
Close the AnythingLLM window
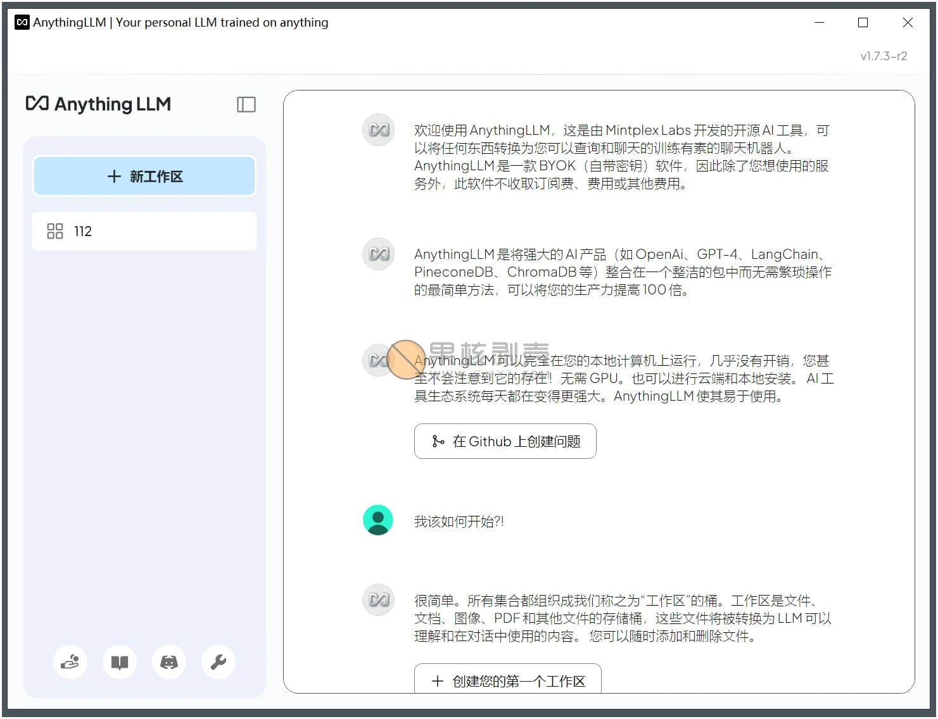coord(907,22)
